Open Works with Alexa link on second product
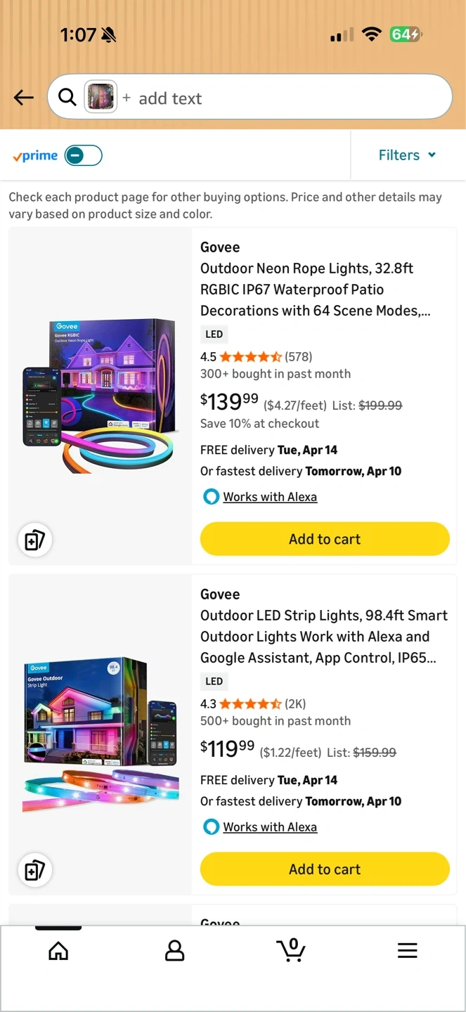 tap(270, 827)
